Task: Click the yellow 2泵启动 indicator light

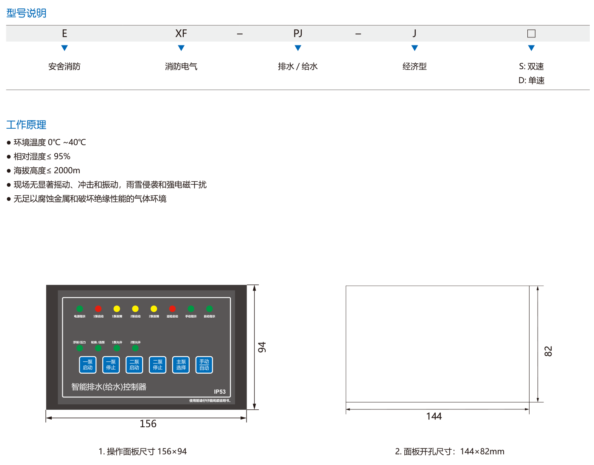Action: click(135, 309)
